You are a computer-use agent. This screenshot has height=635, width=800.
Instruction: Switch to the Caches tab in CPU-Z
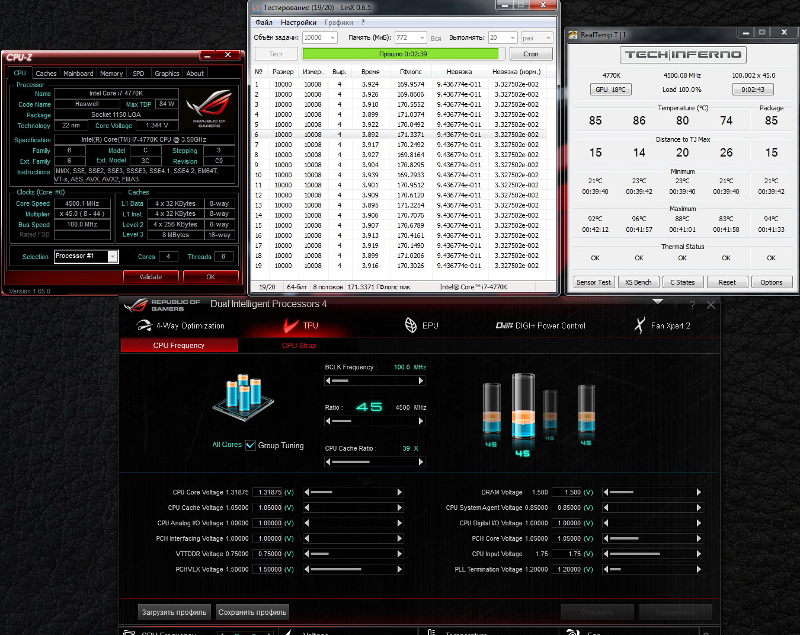(x=46, y=74)
